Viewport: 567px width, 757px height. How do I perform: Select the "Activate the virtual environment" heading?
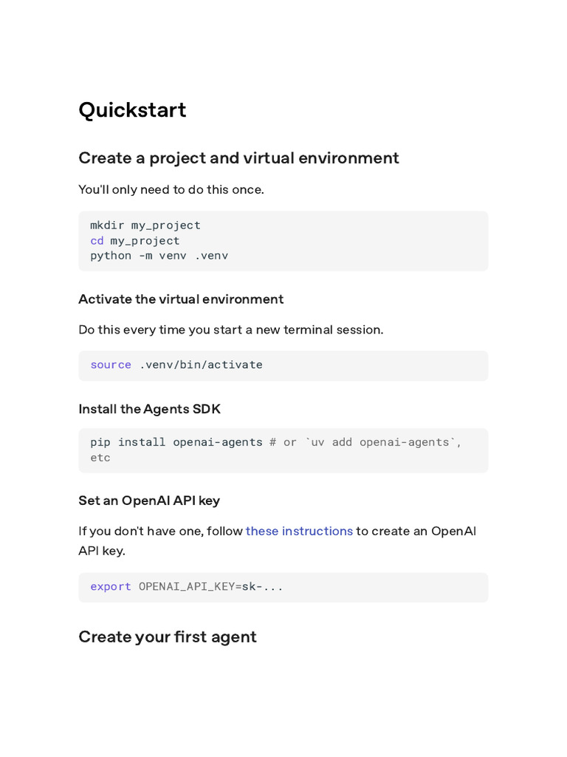click(181, 299)
